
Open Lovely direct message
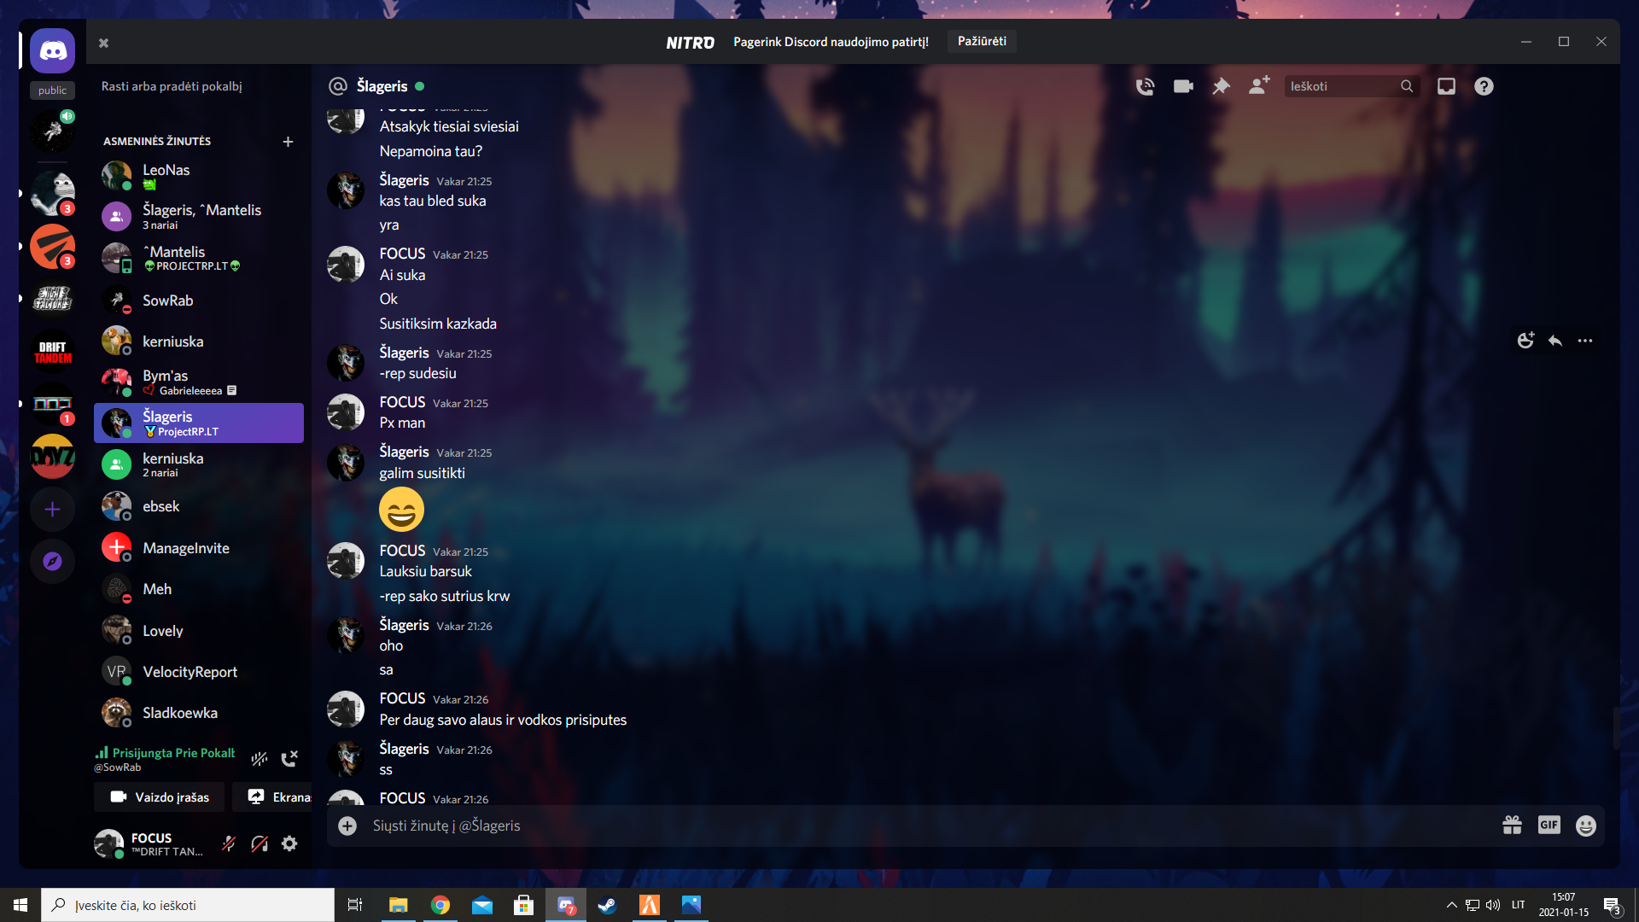coord(199,631)
